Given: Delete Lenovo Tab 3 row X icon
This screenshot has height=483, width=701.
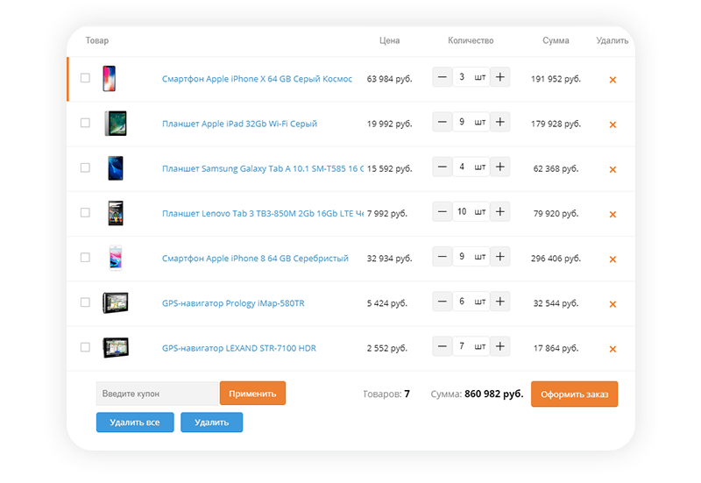Looking at the screenshot, I should click(x=612, y=215).
